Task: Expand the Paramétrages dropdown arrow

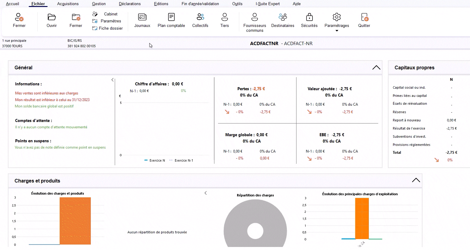Action: 337,31
